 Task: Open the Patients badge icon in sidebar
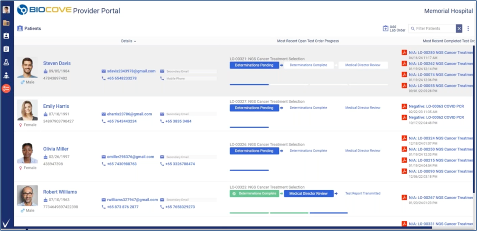tap(6, 36)
